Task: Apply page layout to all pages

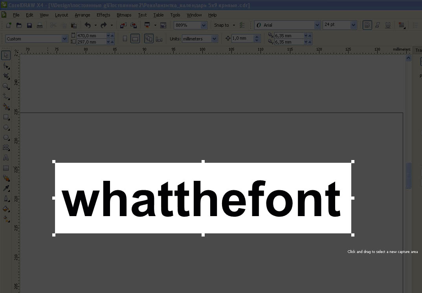Action: pyautogui.click(x=149, y=39)
